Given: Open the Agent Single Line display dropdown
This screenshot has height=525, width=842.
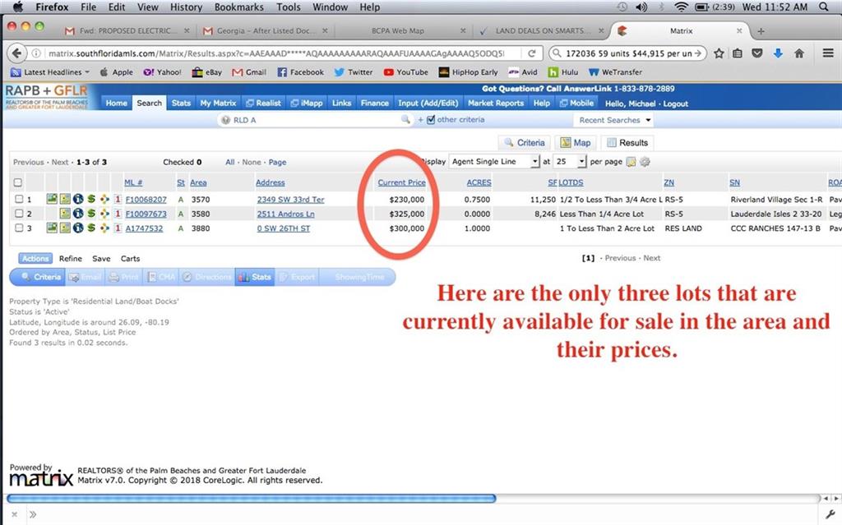Looking at the screenshot, I should coord(494,162).
